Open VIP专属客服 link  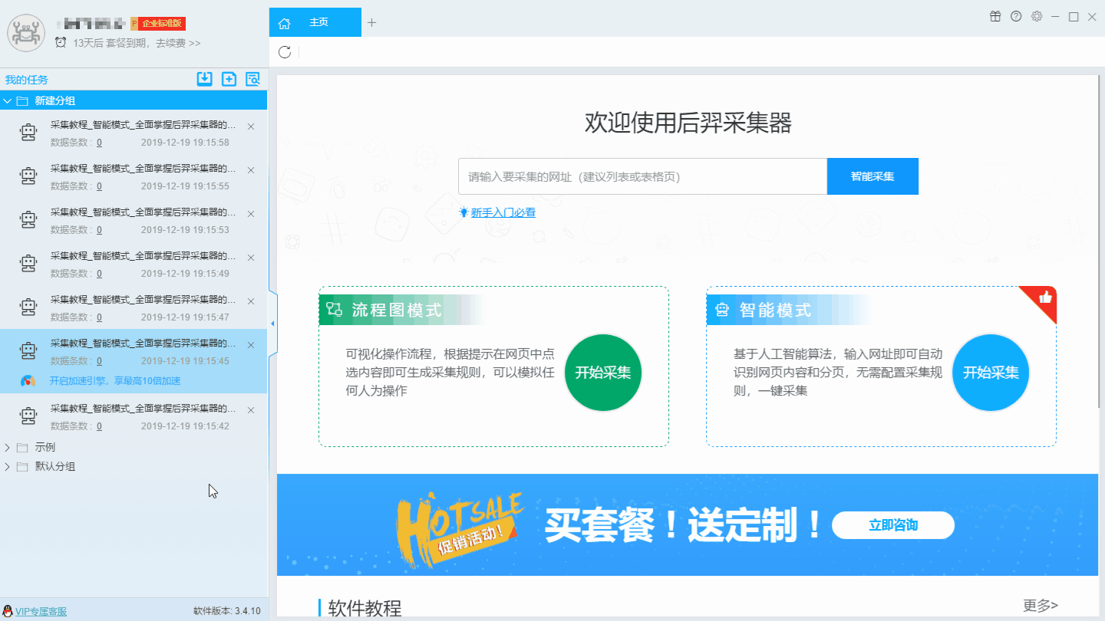pyautogui.click(x=41, y=611)
